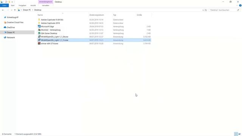
Task: Click the new folder quick access icon
Action: tap(9, 2)
